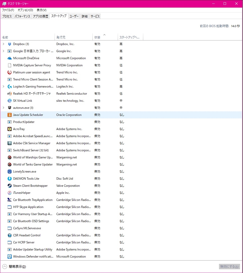Click the Realtek HD audio manager icon
The width and height of the screenshot is (243, 273).
(10, 94)
